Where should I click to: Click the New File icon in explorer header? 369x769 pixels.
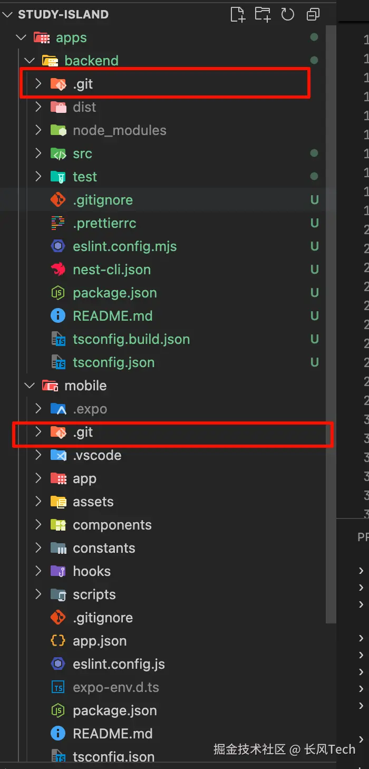tap(238, 14)
